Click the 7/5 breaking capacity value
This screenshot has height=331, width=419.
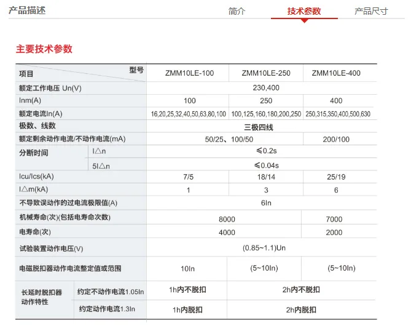pos(189,177)
